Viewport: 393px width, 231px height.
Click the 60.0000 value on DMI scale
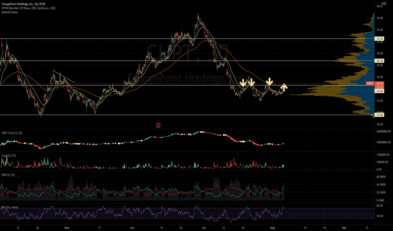pyautogui.click(x=380, y=176)
